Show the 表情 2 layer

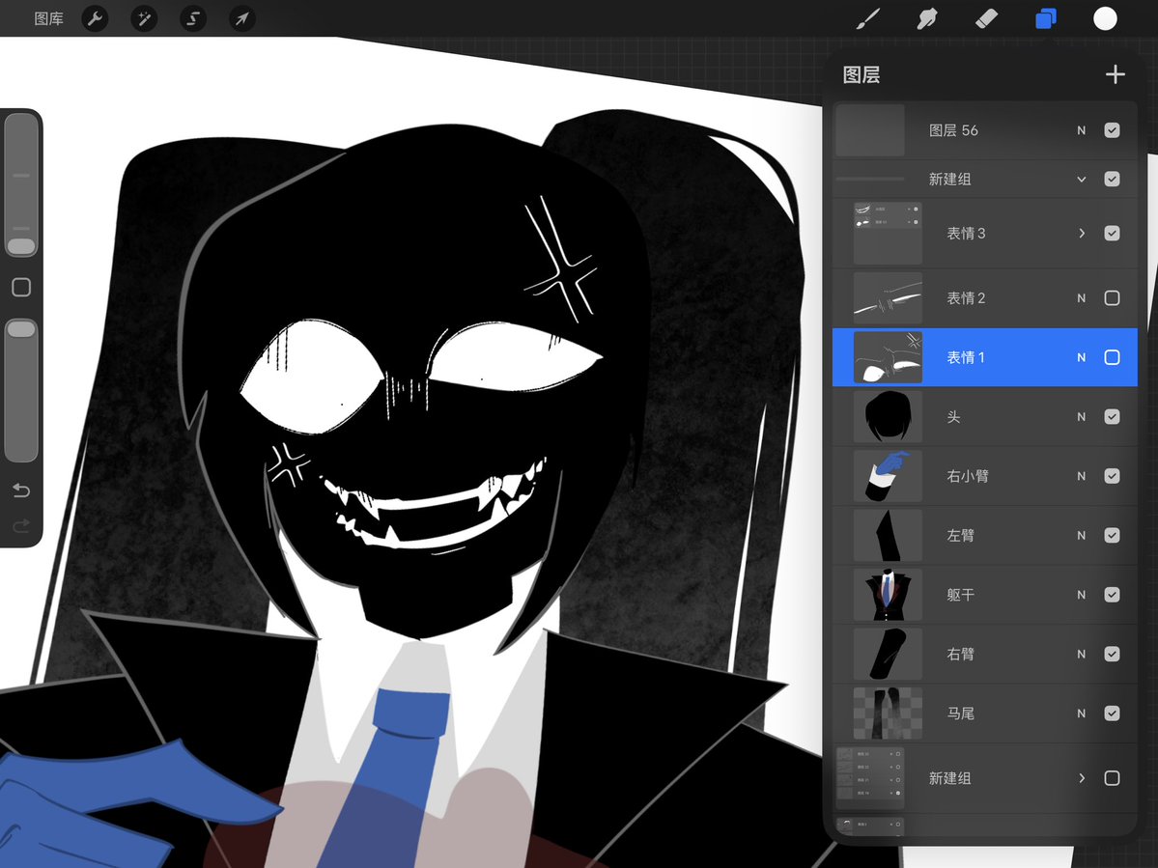coord(1112,298)
